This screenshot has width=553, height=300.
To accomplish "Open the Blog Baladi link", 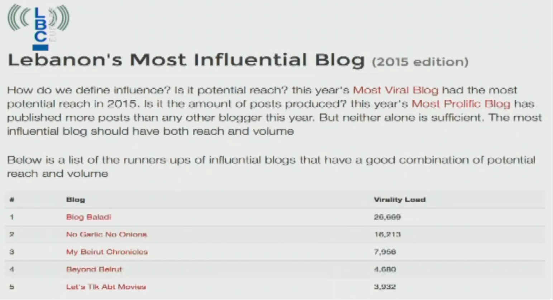I will pos(89,217).
